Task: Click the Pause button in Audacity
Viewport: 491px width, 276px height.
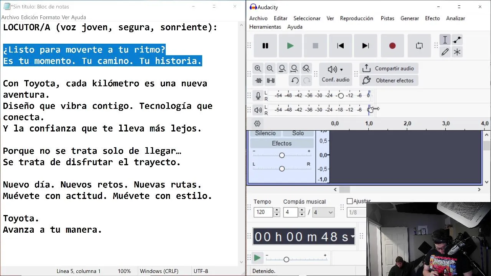Action: (x=265, y=46)
